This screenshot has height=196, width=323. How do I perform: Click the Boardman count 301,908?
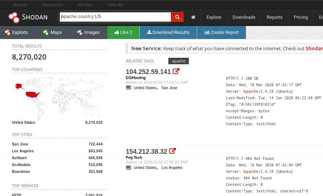pos(96,171)
